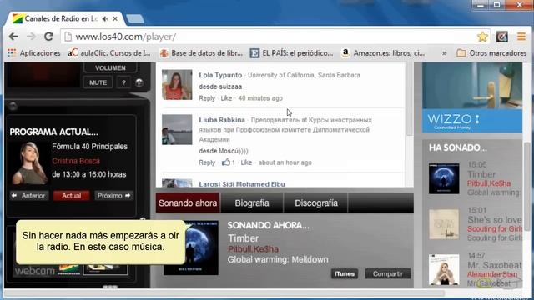Open the Aplicaciones bookmarks shortcut
Image resolution: width=534 pixels, height=300 pixels.
click(33, 53)
